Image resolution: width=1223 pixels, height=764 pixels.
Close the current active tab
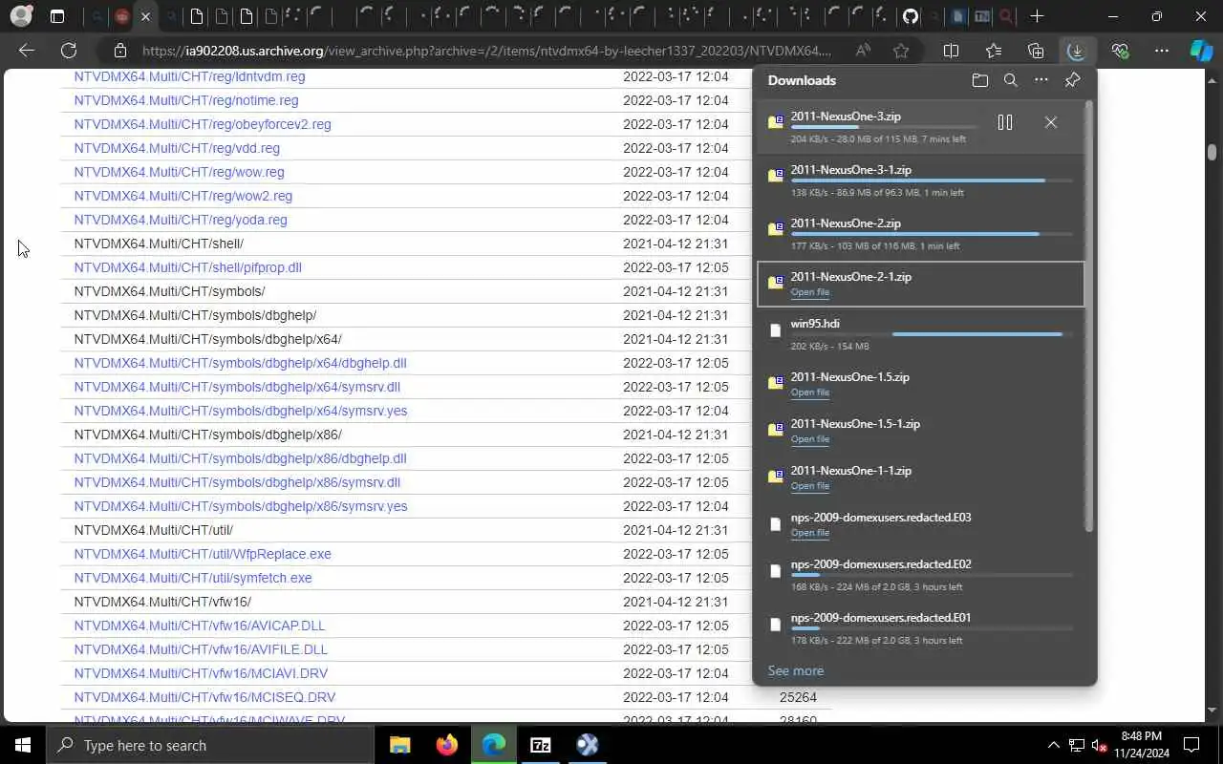[145, 16]
